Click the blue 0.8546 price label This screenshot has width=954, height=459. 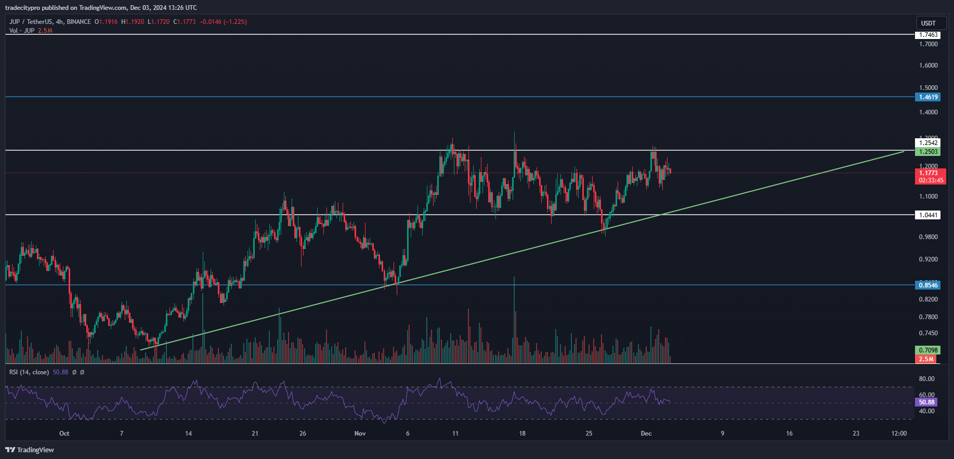pyautogui.click(x=928, y=285)
